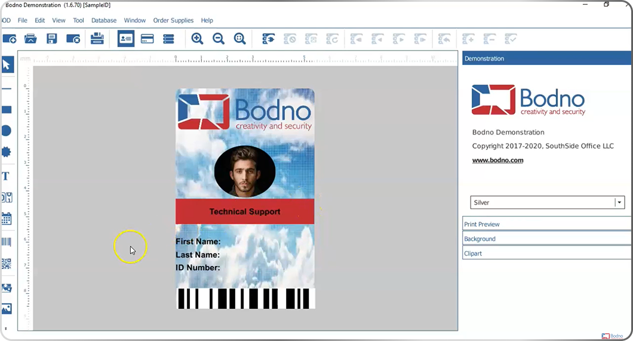Select the Barcode tool in the left sidebar
The height and width of the screenshot is (341, 633).
click(6, 242)
